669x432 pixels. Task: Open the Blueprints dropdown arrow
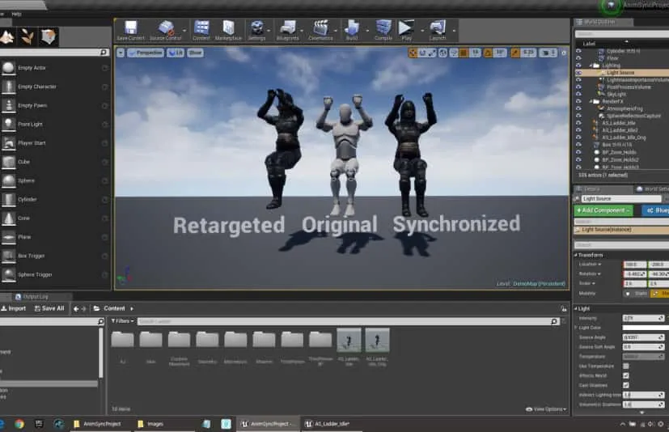coord(302,30)
